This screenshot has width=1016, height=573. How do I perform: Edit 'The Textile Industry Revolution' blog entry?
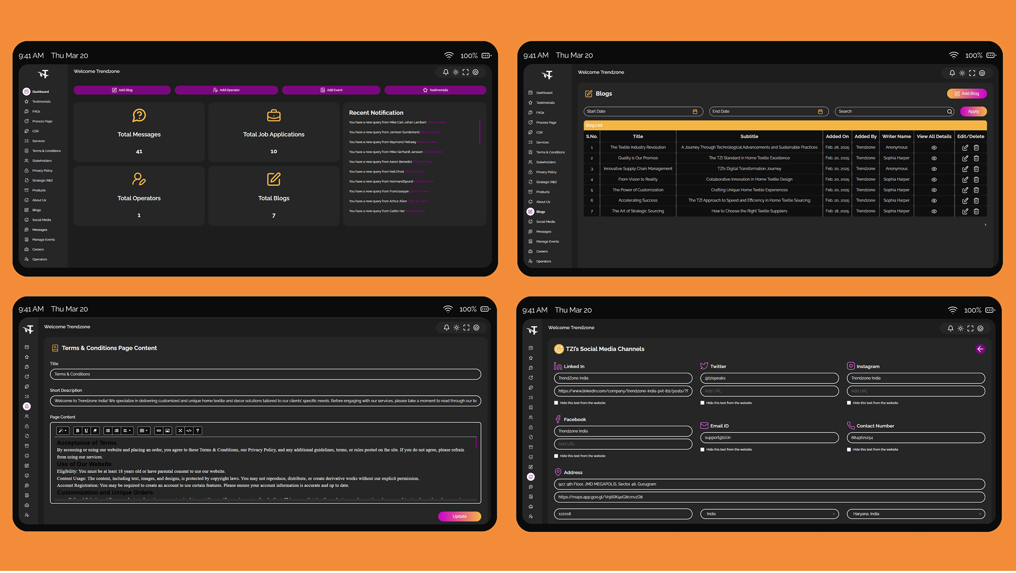[965, 147]
